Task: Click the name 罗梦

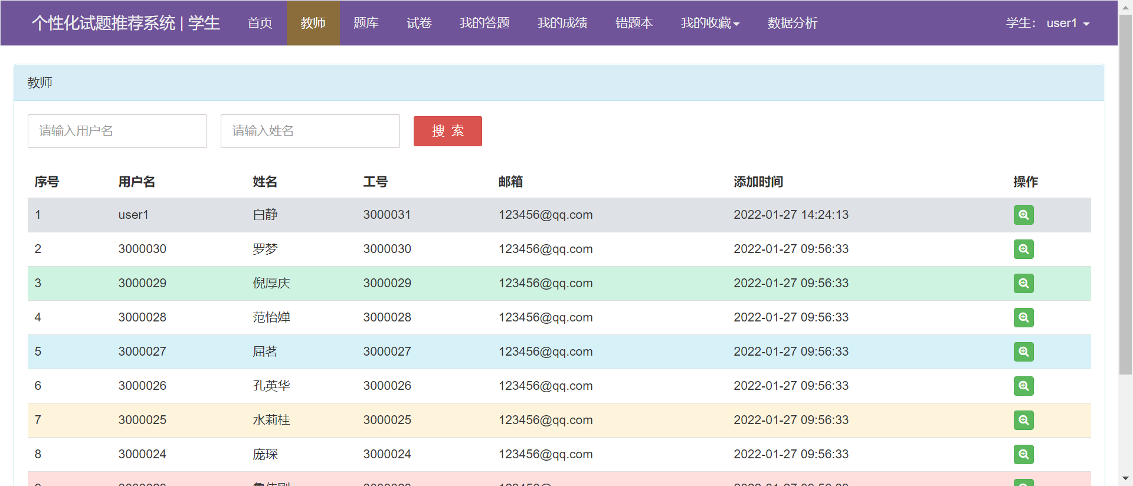Action: click(265, 249)
